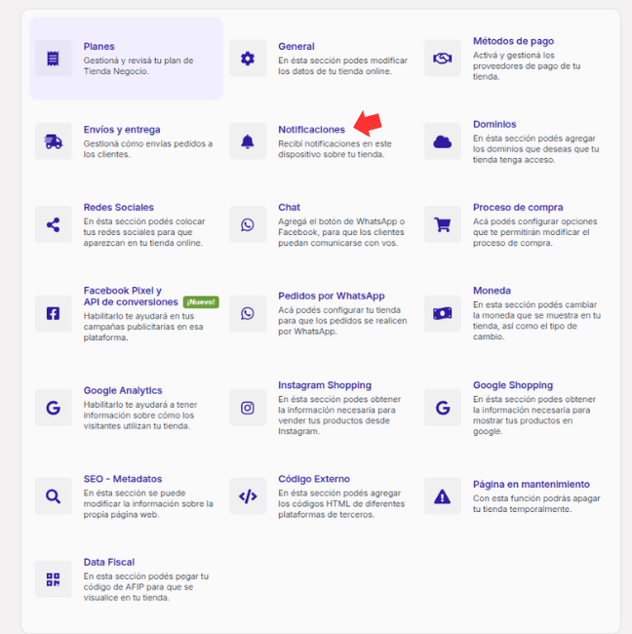Click the Facebook Pixel logo icon
The image size is (632, 634).
click(53, 313)
